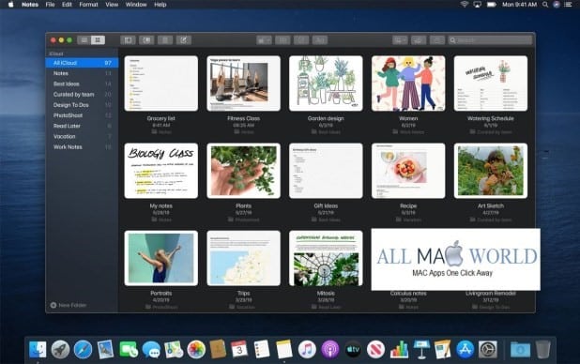Click the share toolbar icon
Viewport: 580px width, 364px height.
(x=436, y=40)
